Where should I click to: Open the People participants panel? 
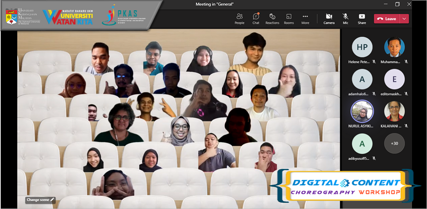tap(239, 19)
